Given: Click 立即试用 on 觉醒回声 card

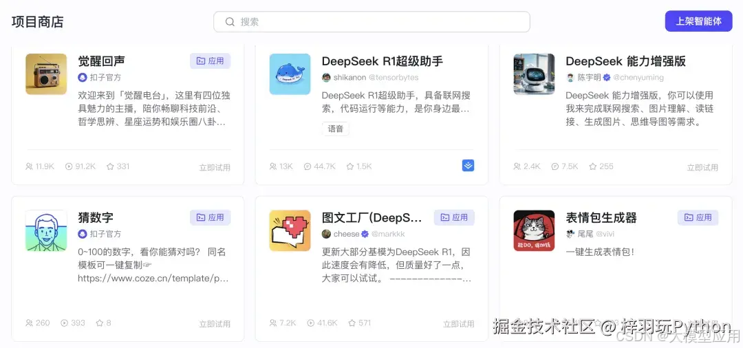Looking at the screenshot, I should [215, 168].
